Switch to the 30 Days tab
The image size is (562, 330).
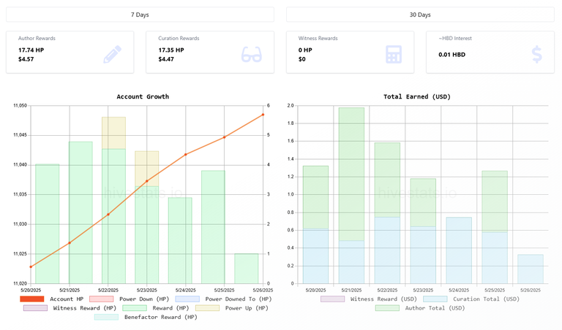(420, 15)
